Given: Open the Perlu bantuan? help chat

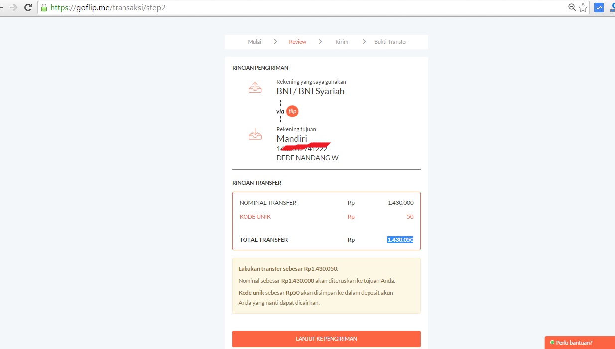Looking at the screenshot, I should (x=580, y=343).
